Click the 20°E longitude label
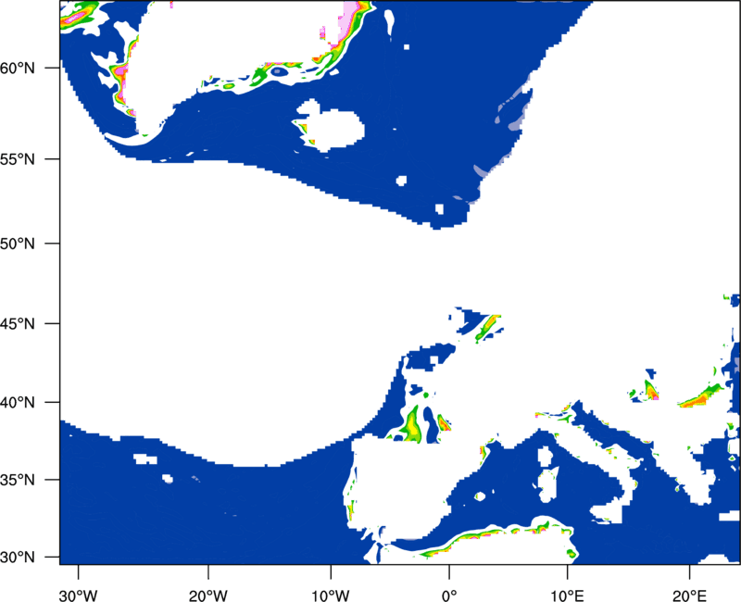 click(689, 596)
